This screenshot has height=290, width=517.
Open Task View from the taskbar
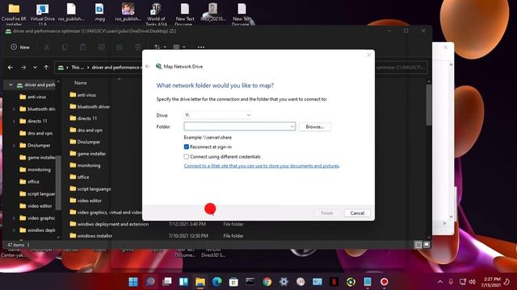tap(167, 282)
